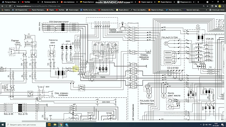This screenshot has width=226, height=127.
Task: Click the Windows taskbar search box
Action: point(26,124)
